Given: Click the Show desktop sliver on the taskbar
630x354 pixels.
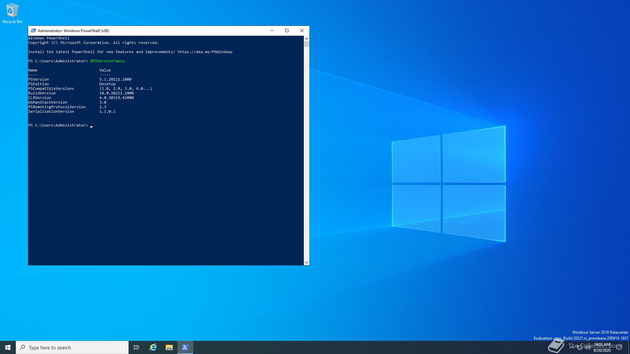Looking at the screenshot, I should 629,347.
